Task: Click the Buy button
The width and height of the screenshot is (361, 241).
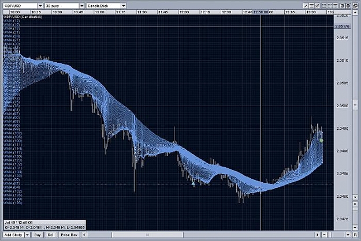Action: coord(38,235)
